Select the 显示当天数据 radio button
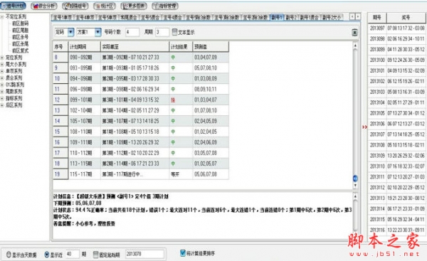 (9, 255)
